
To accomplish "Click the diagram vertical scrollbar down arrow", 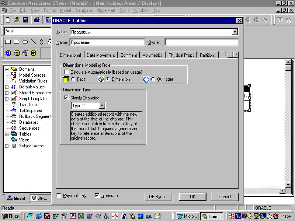I will tap(288, 185).
